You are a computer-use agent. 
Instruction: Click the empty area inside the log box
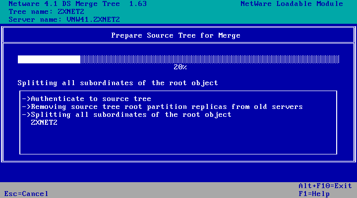tap(178, 141)
